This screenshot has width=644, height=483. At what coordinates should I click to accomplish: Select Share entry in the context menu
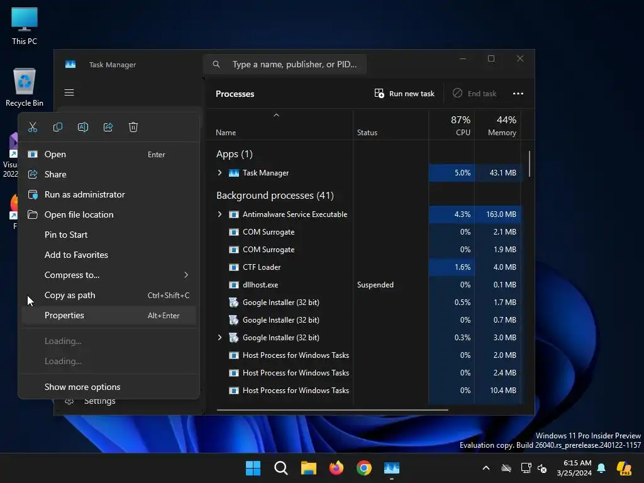click(x=109, y=175)
